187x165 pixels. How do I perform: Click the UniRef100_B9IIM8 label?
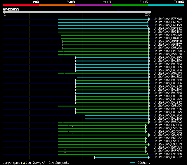(x=168, y=32)
